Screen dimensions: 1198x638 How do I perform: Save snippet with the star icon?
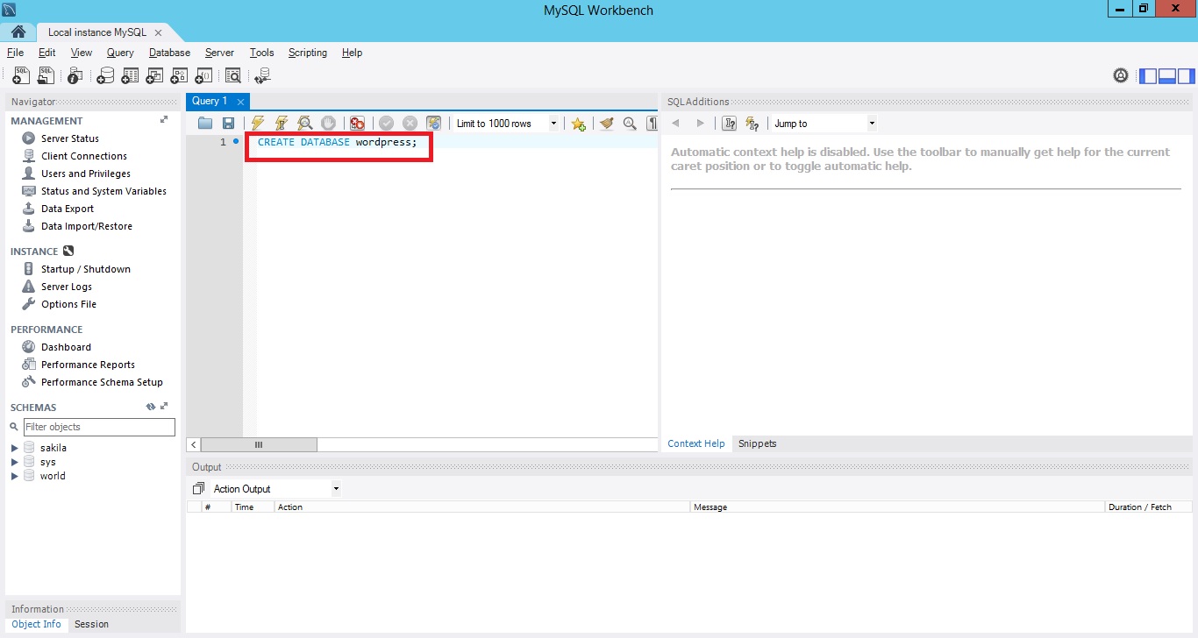578,124
